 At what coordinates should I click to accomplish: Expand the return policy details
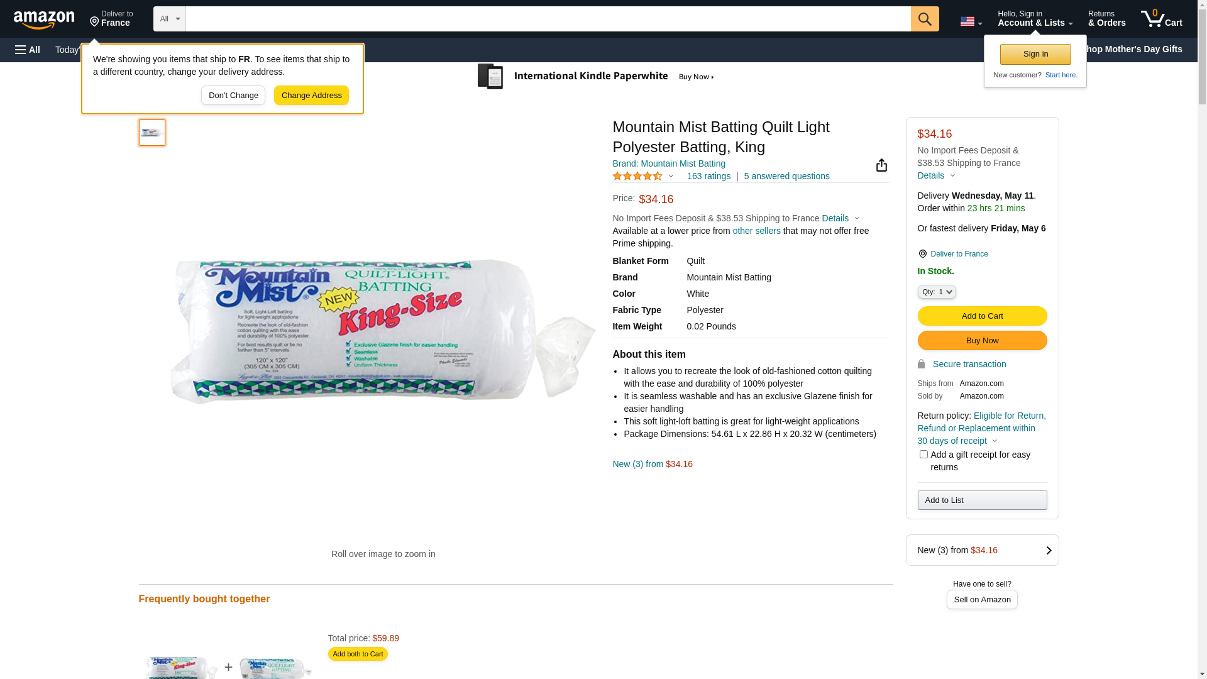[x=995, y=441]
